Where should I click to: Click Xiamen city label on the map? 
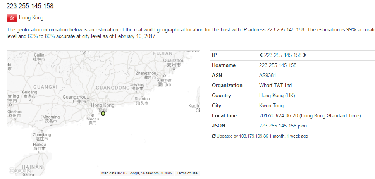coord(165,80)
